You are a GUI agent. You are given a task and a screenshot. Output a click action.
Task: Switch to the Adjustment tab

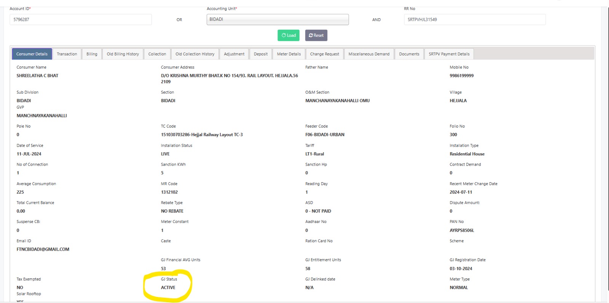click(x=234, y=54)
